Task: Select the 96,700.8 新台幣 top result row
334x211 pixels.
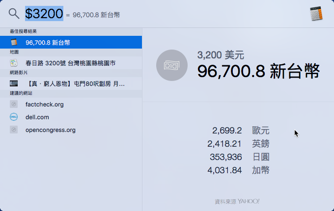Action: (71, 42)
